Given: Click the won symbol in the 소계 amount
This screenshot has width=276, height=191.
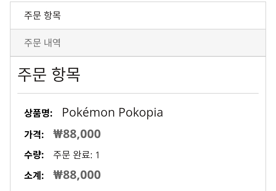Looking at the screenshot, I should click(58, 175).
